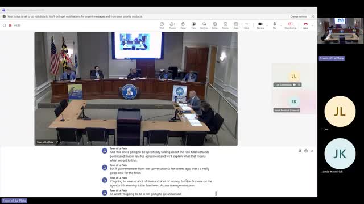
Task: Expand the Leave options arrow
Action: point(312,25)
